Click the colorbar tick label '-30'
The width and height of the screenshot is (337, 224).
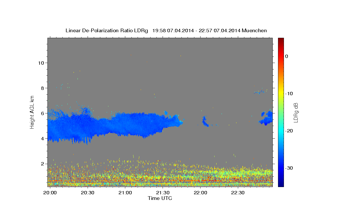click(289, 168)
